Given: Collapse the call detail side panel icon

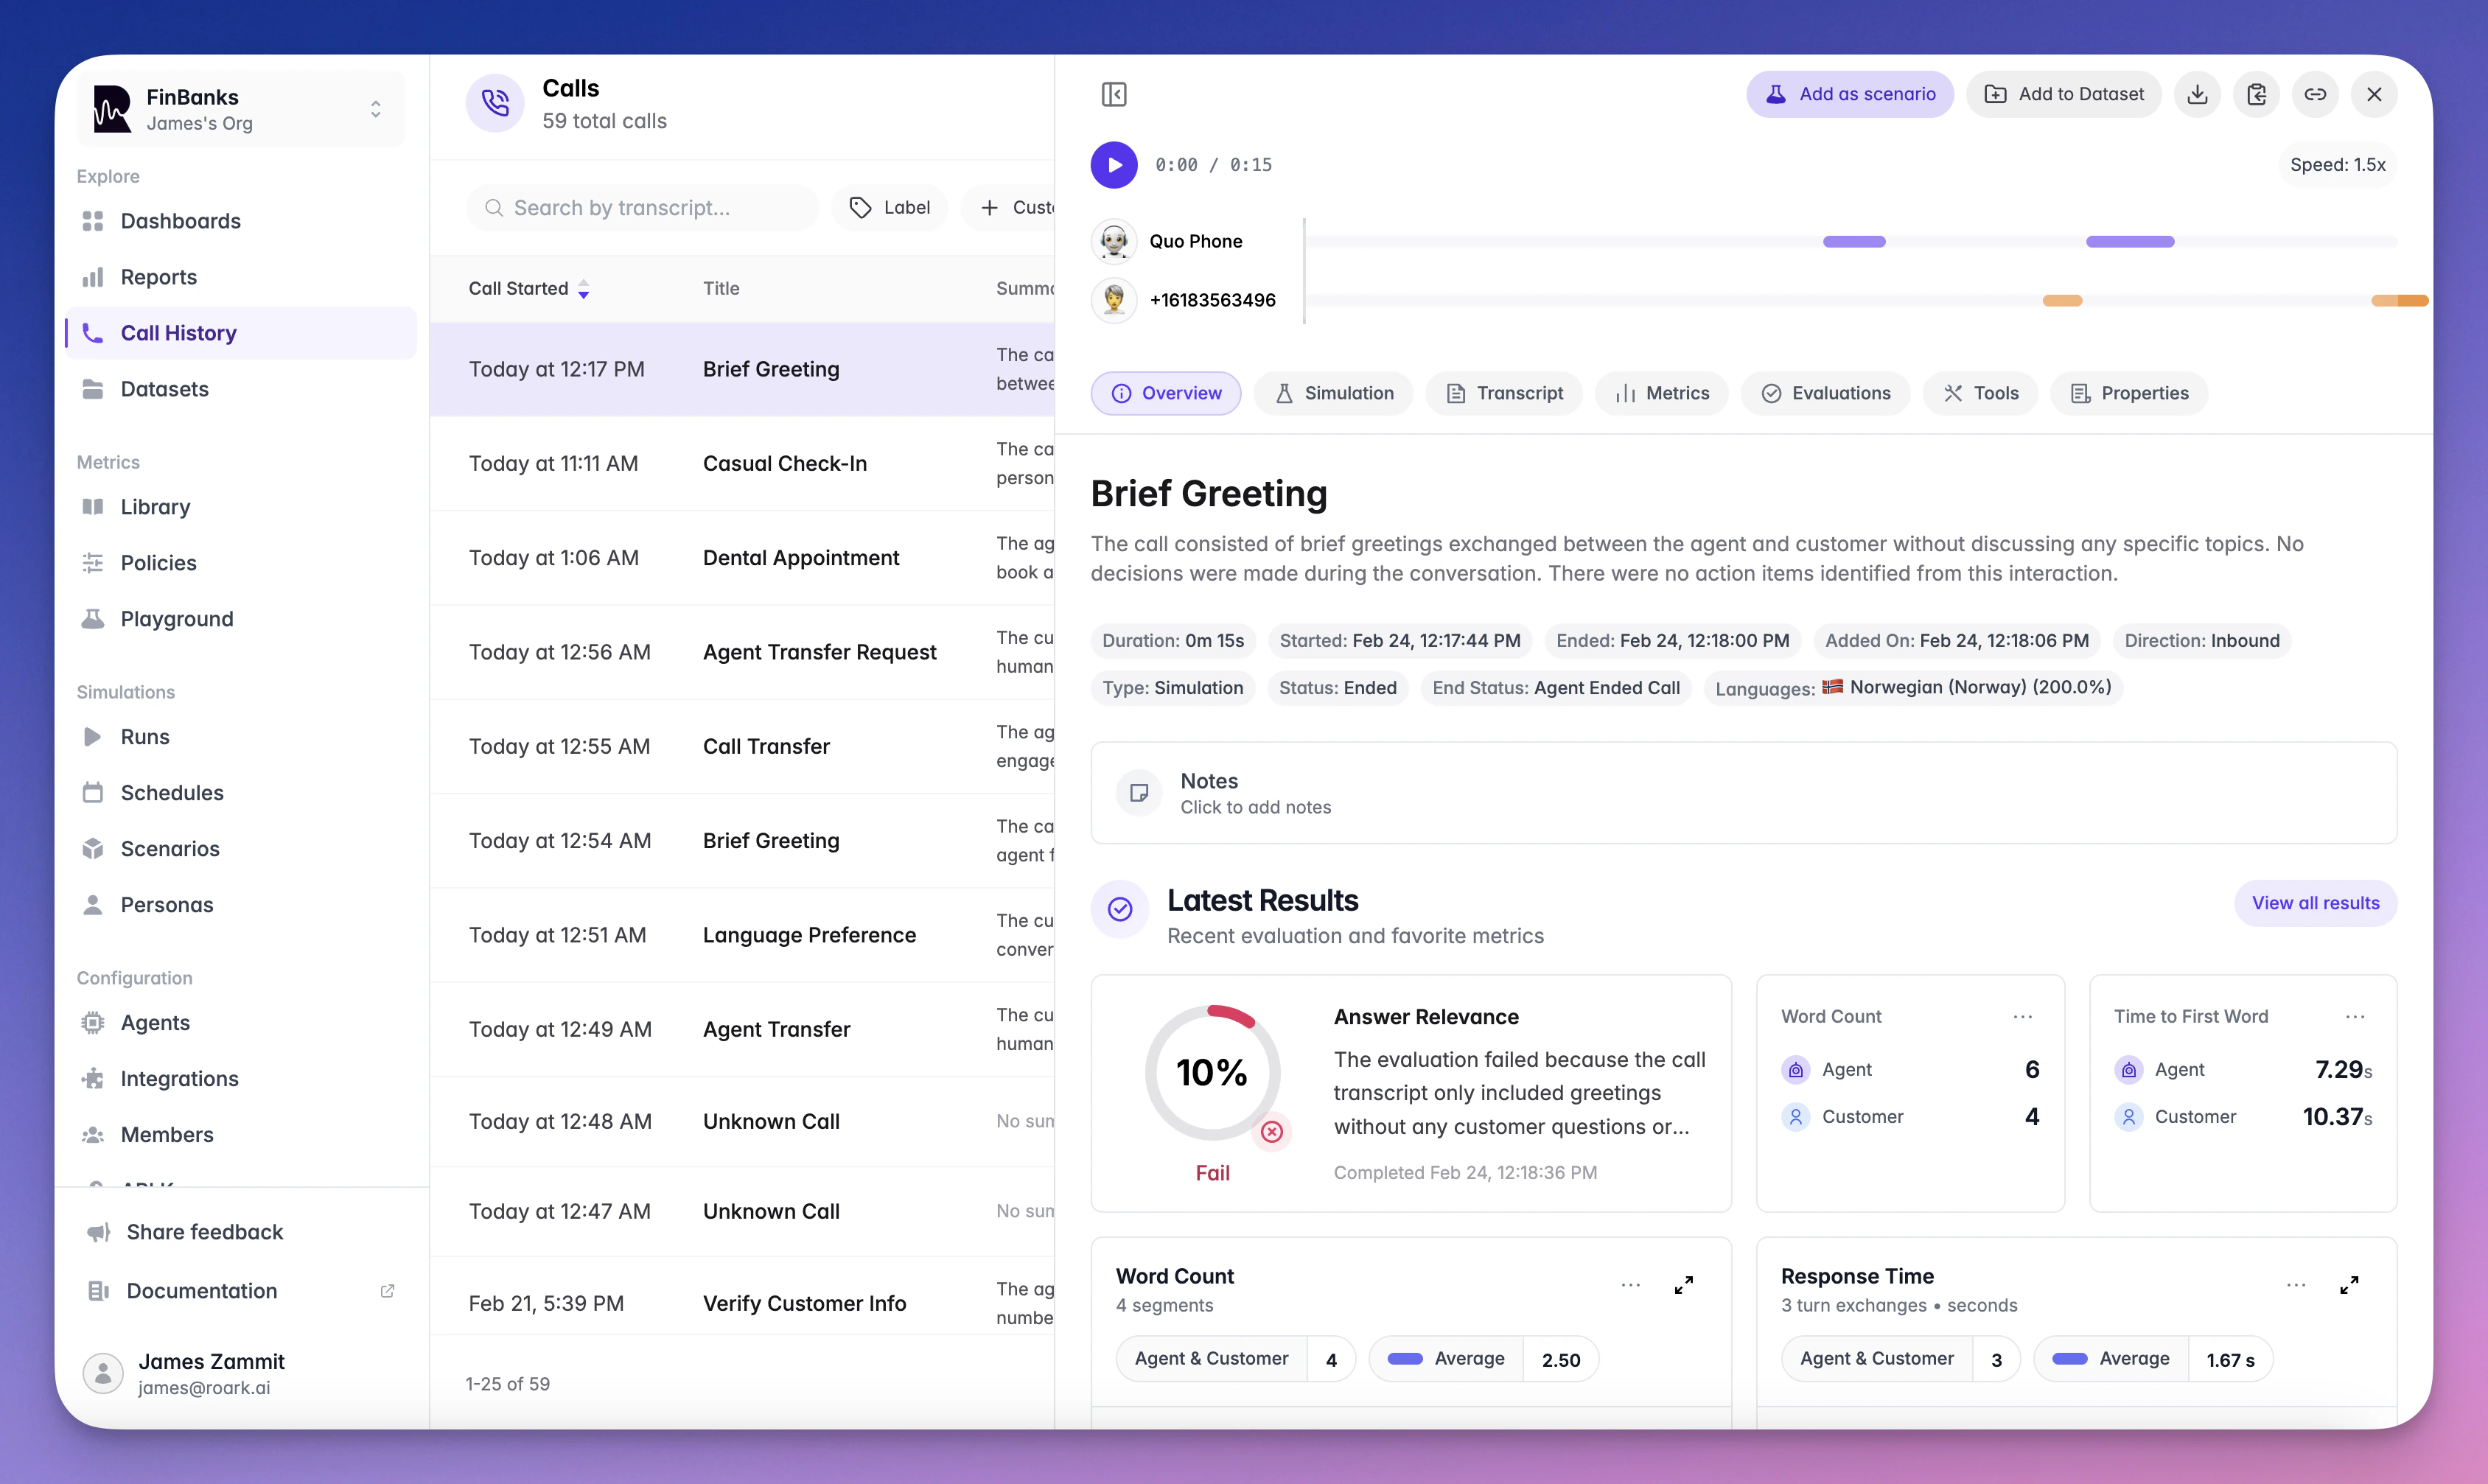Looking at the screenshot, I should (1114, 94).
